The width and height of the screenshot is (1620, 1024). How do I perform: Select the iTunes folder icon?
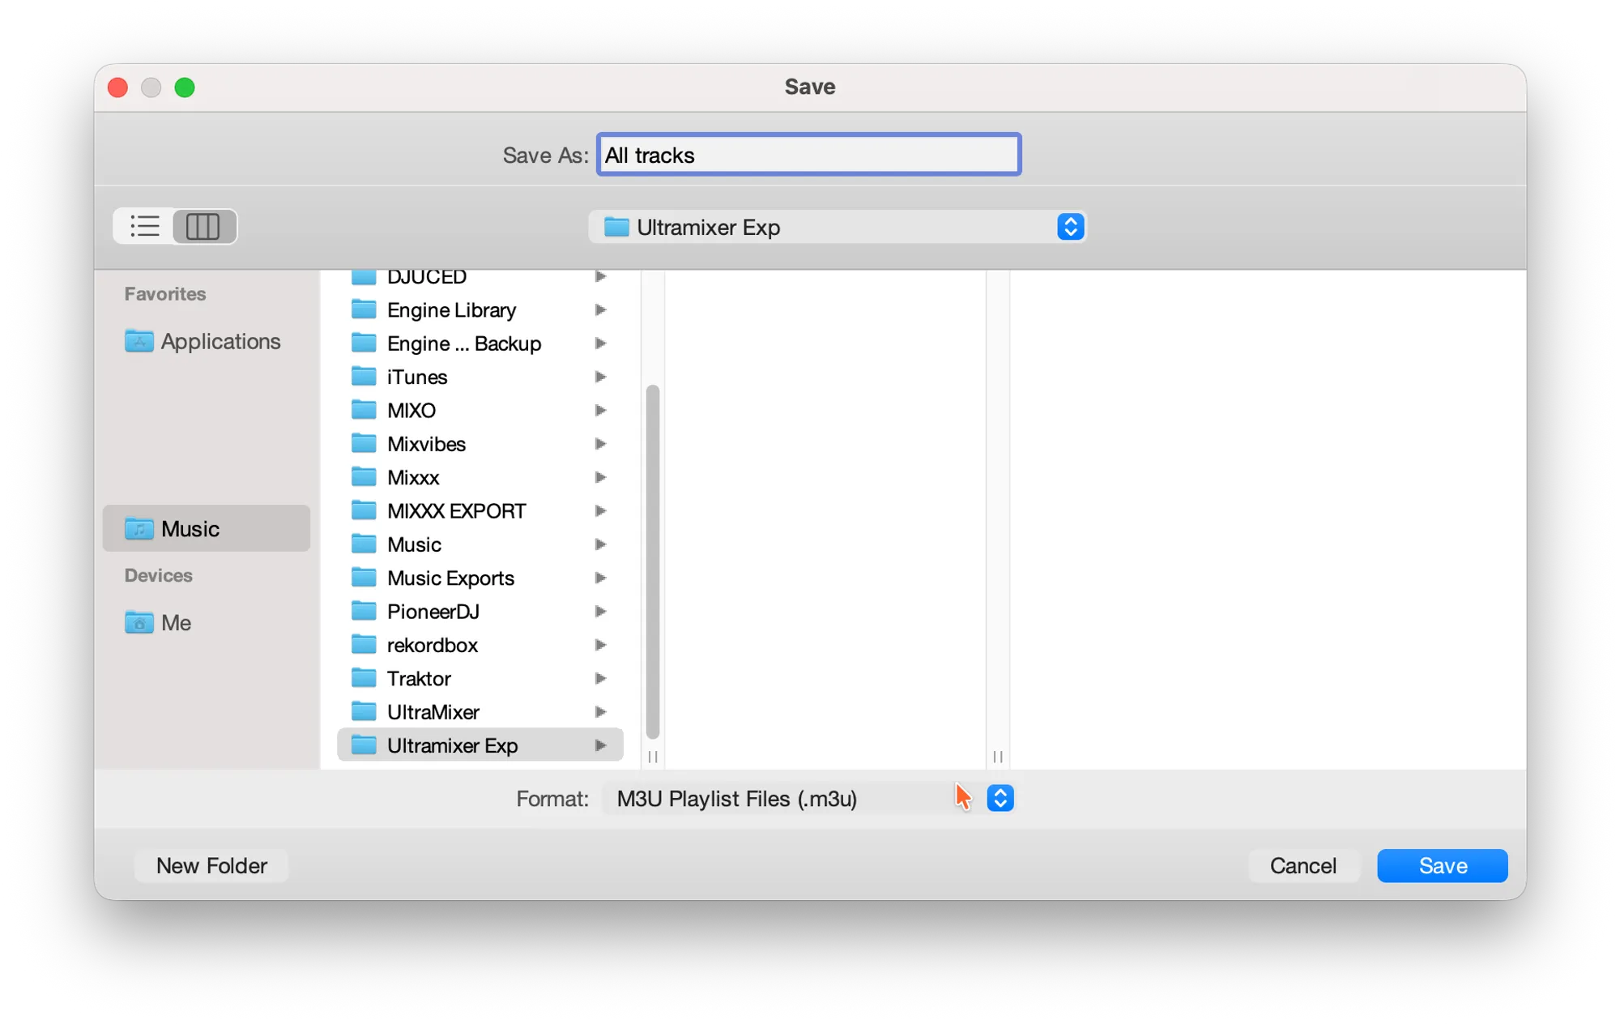point(364,377)
